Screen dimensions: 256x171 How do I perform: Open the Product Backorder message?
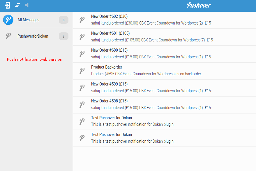click(x=107, y=67)
